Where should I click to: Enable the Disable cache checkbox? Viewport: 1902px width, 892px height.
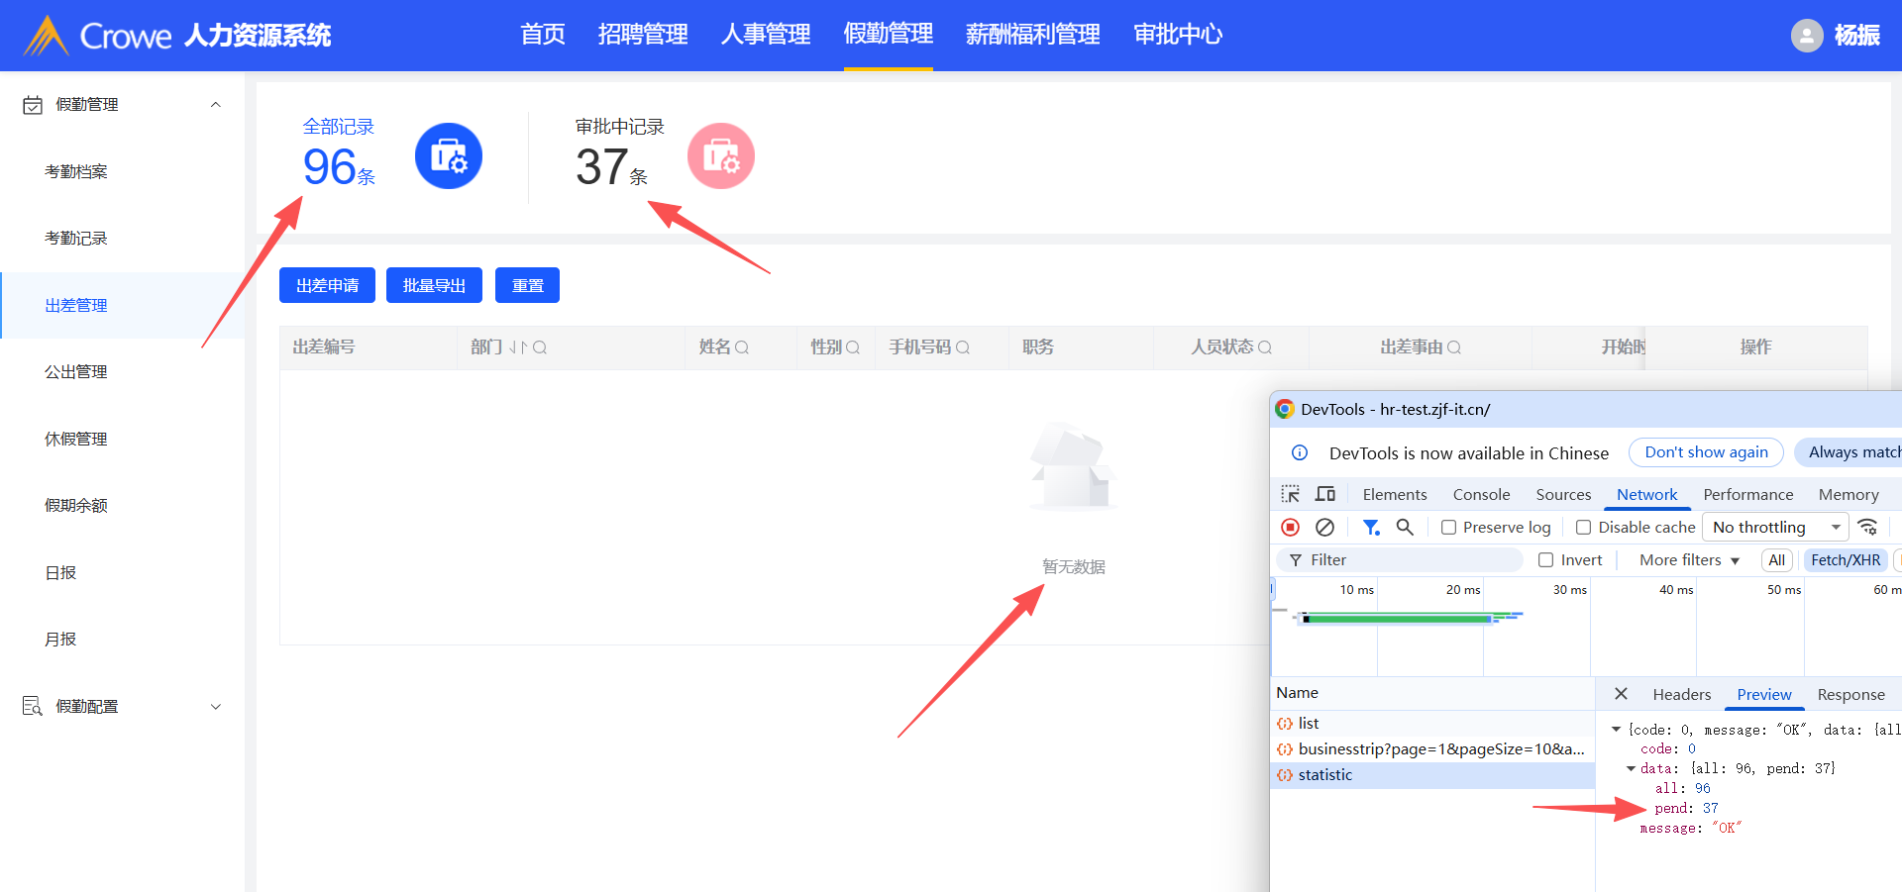click(x=1584, y=528)
